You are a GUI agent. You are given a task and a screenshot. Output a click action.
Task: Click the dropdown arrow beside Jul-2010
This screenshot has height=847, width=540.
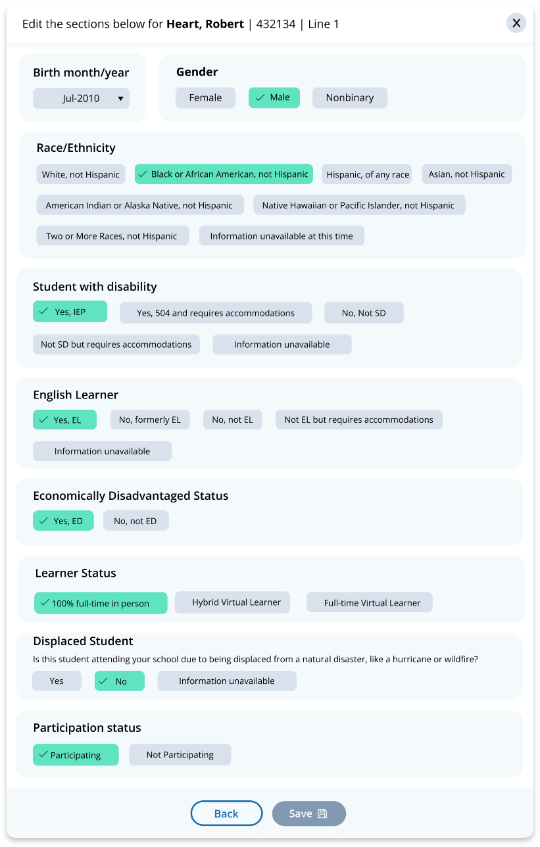click(120, 99)
